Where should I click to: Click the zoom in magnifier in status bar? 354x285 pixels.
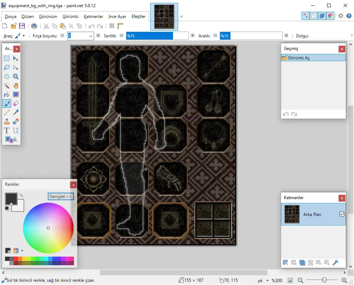coord(344,280)
